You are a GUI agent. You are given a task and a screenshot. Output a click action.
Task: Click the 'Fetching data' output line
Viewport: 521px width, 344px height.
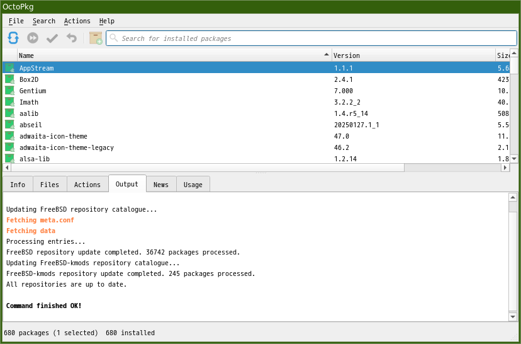pyautogui.click(x=31, y=231)
